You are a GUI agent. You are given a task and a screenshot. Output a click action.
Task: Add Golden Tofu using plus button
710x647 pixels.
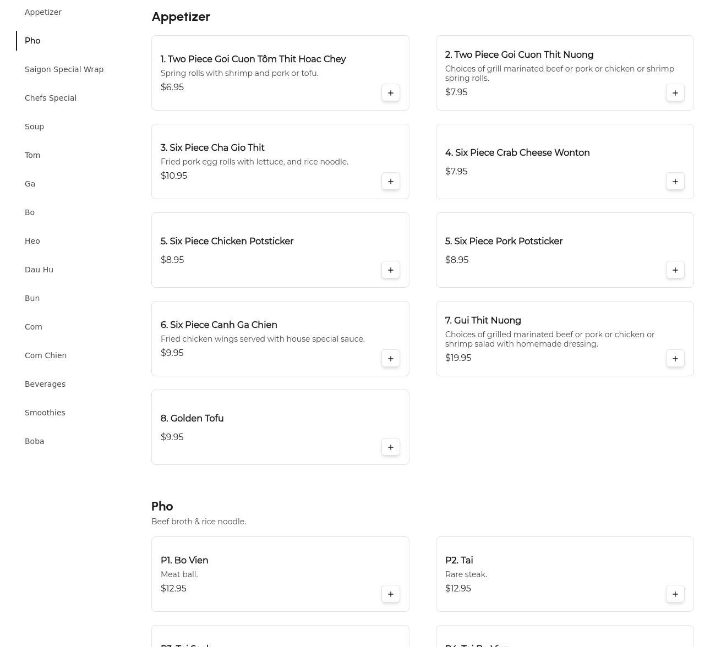[391, 447]
